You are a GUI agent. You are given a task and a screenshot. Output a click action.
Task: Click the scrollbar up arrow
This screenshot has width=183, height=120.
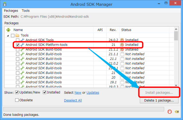tap(176, 29)
